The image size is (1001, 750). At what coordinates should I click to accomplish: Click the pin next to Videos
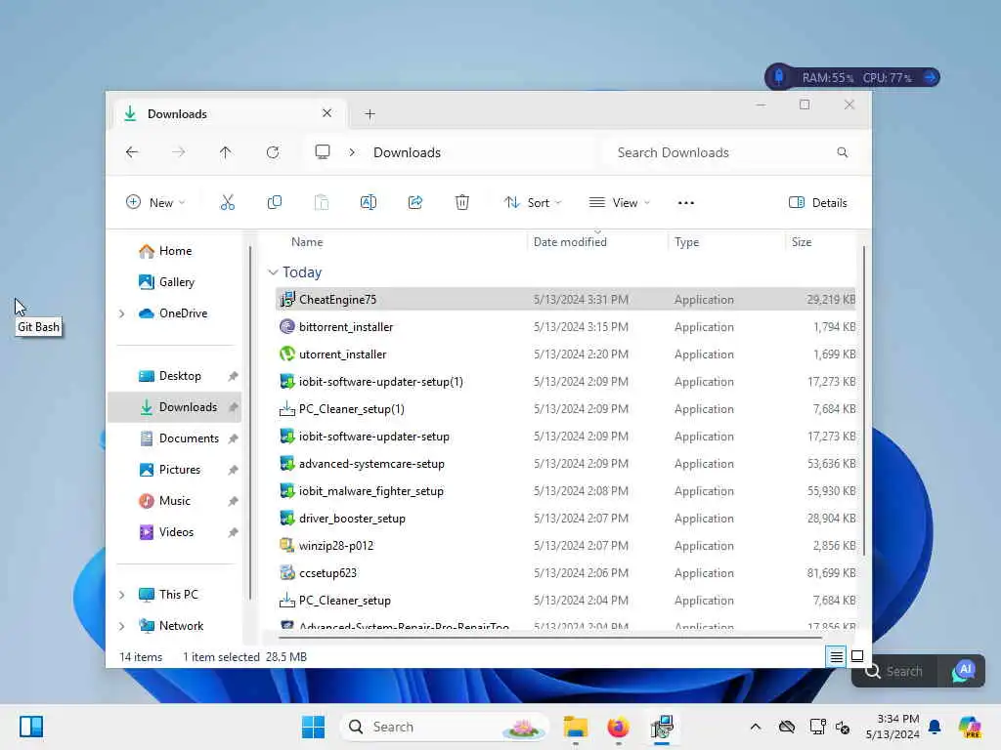(233, 532)
